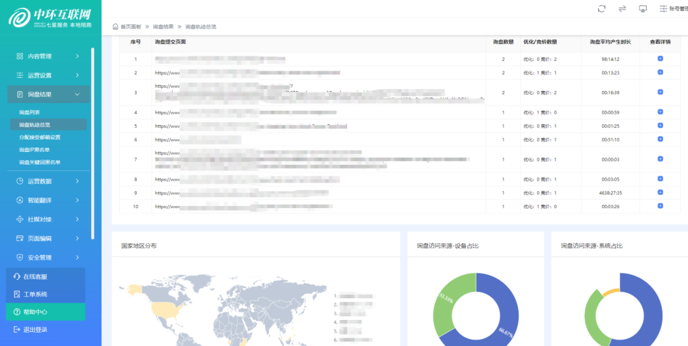Viewport: 688px width, 346px height.
Task: Click the 帮助中心 button
Action: [x=45, y=312]
